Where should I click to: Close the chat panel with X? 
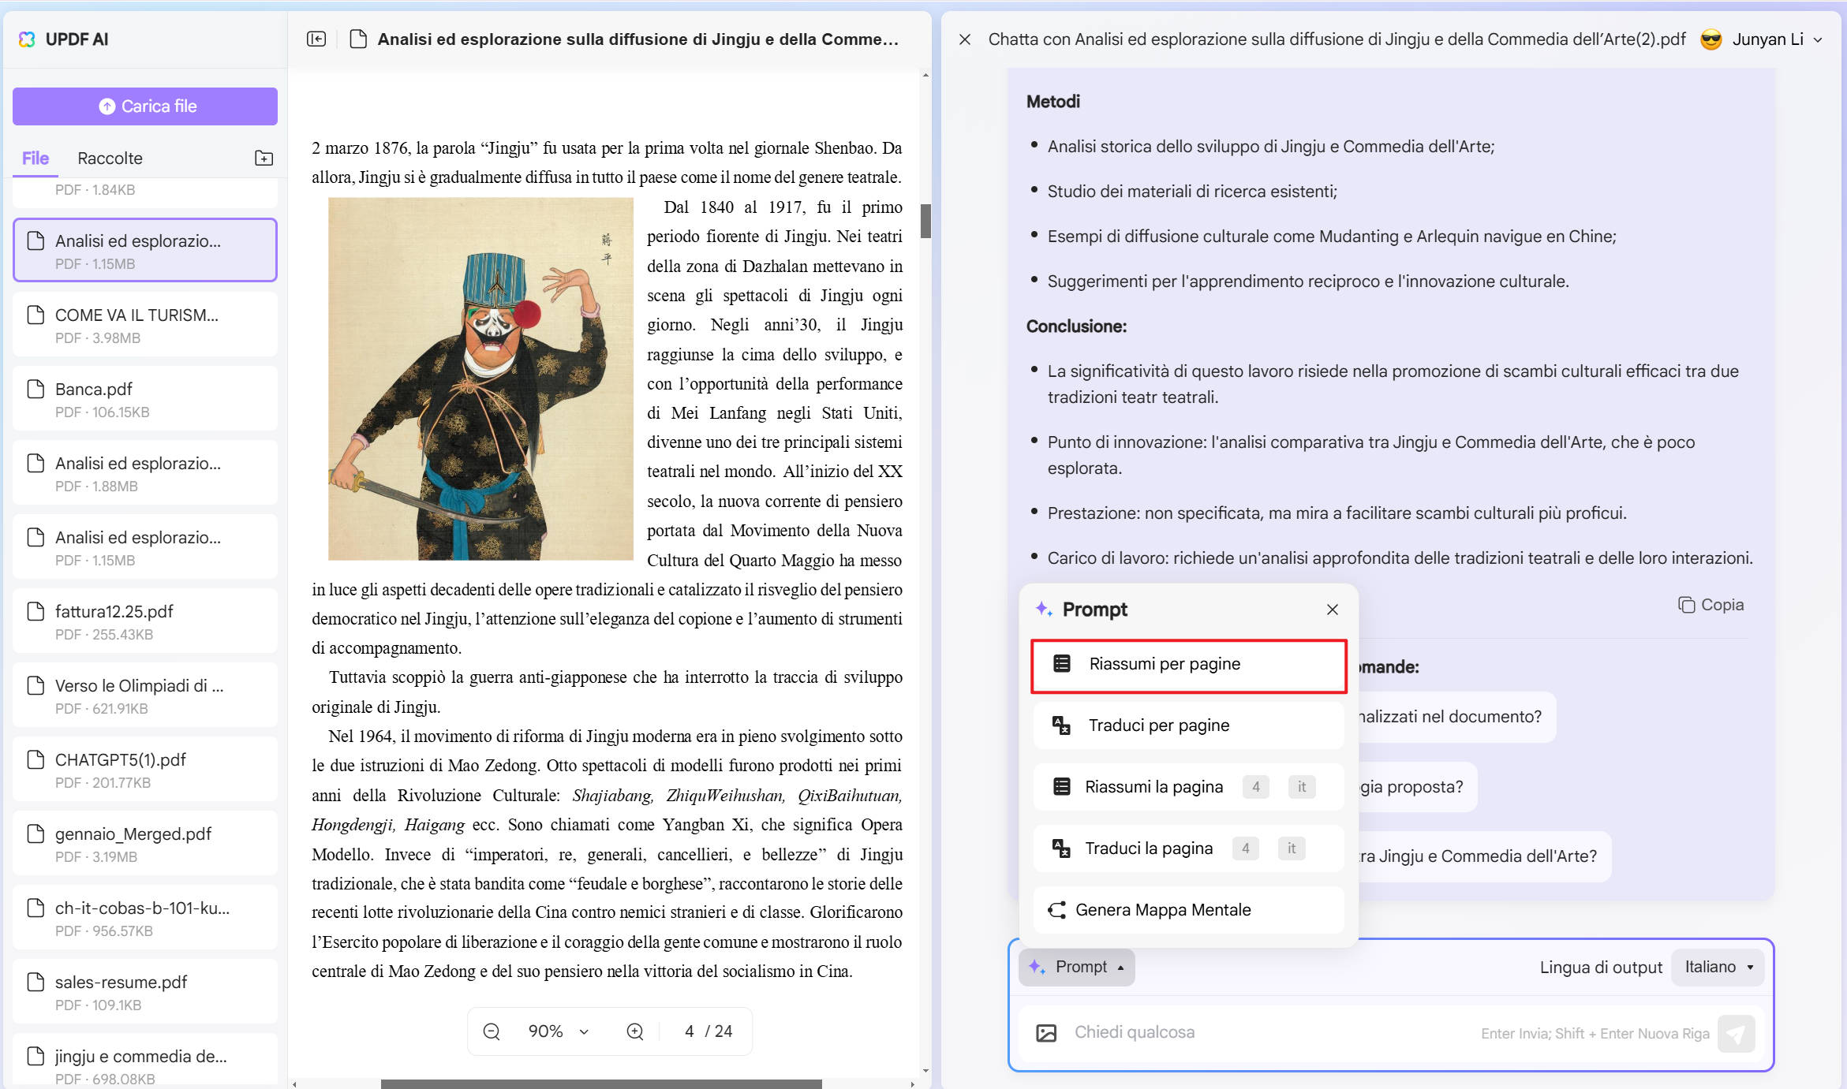(x=965, y=39)
